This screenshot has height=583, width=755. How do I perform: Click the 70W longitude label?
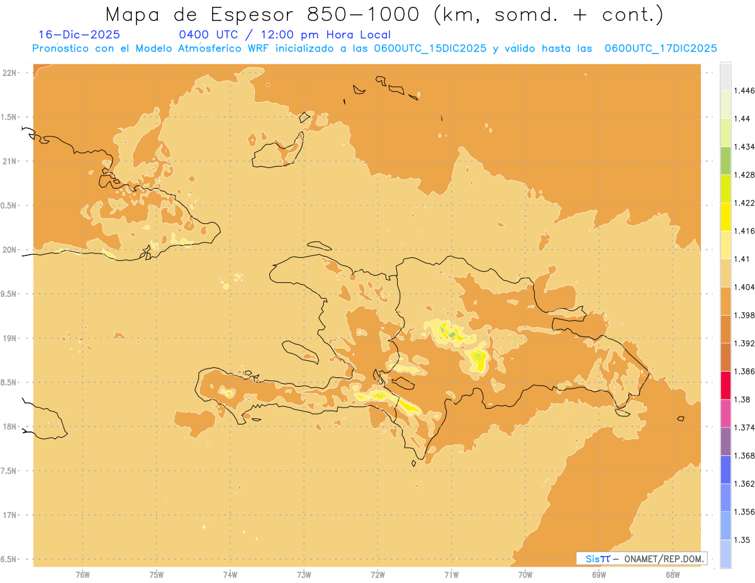tap(525, 574)
